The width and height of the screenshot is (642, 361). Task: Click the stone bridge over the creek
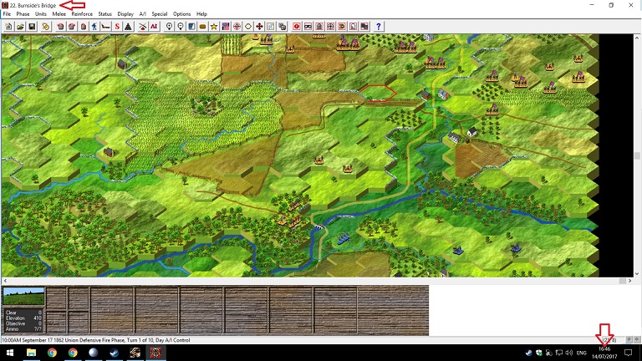click(319, 226)
